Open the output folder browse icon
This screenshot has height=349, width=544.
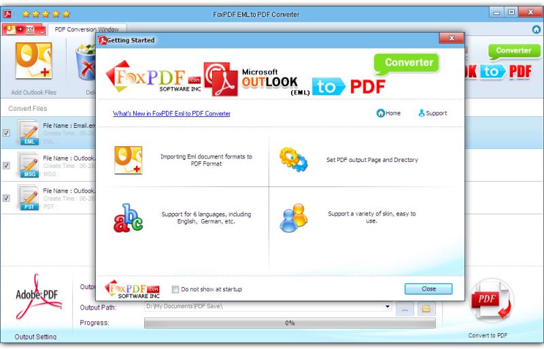[x=426, y=309]
